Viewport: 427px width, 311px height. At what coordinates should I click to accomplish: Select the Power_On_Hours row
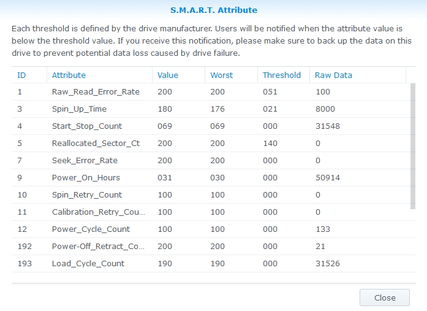point(86,178)
